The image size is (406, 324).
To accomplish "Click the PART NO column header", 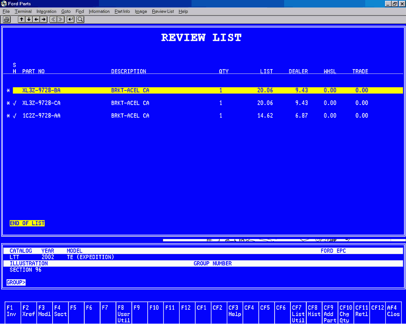I will point(33,72).
